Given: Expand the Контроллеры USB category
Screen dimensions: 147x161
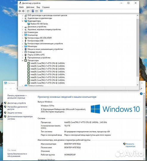Looking at the screenshot, I should click(23, 41).
